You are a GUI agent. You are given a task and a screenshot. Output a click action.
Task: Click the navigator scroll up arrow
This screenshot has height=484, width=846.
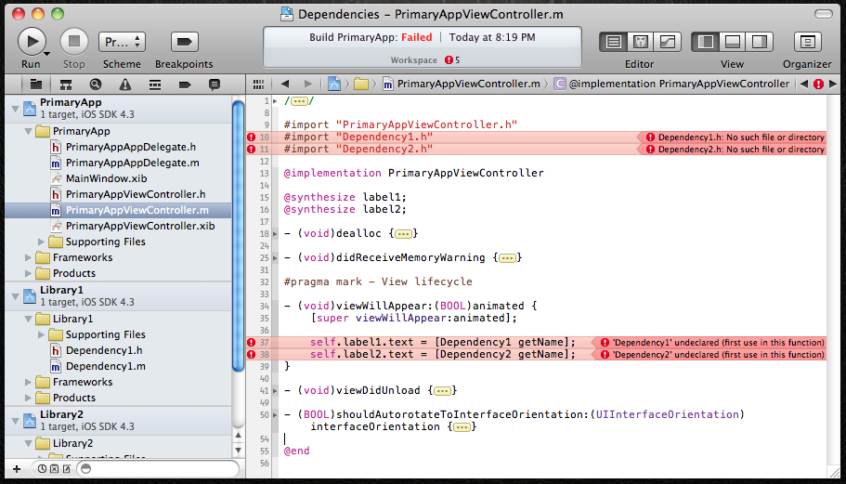(x=238, y=436)
